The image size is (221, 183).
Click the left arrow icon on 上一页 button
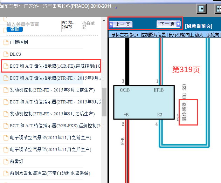(x=111, y=24)
